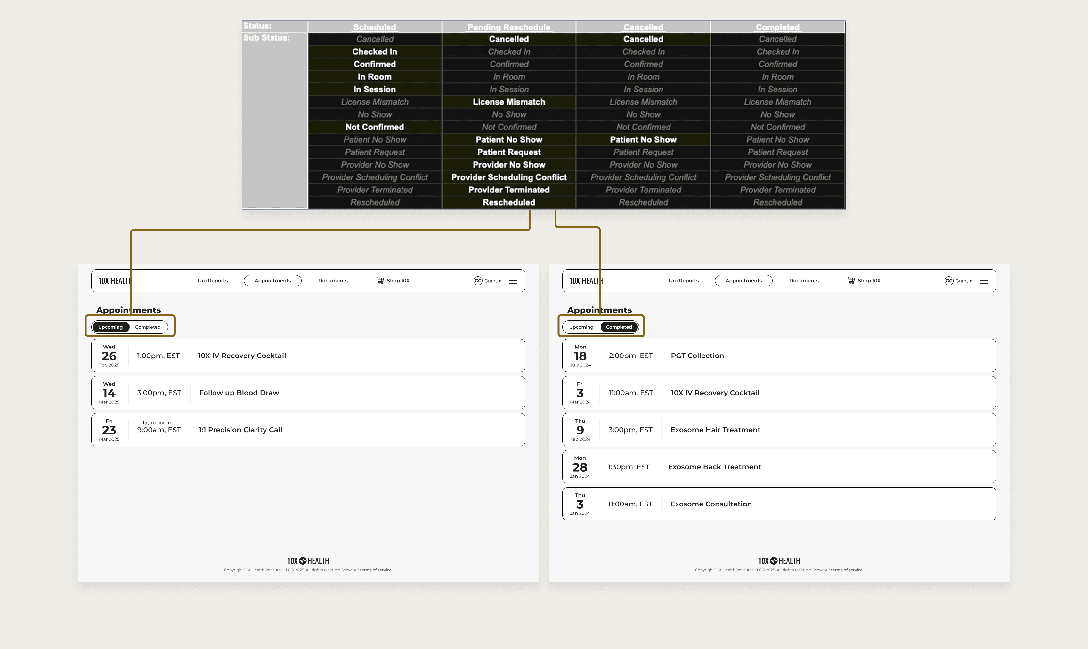Click the Appointments nav button in right mockup
This screenshot has width=1088, height=649.
pos(743,281)
